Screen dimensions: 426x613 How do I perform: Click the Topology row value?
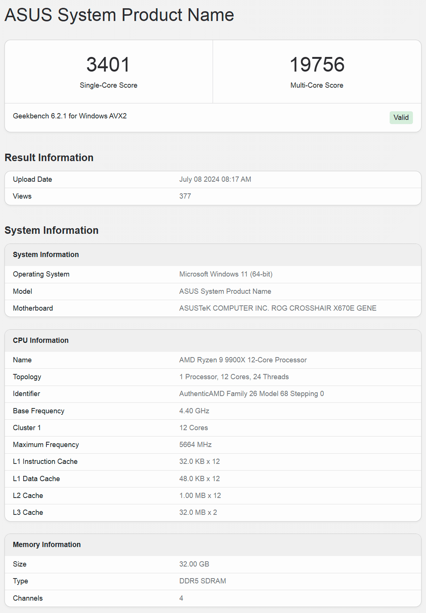tap(234, 377)
